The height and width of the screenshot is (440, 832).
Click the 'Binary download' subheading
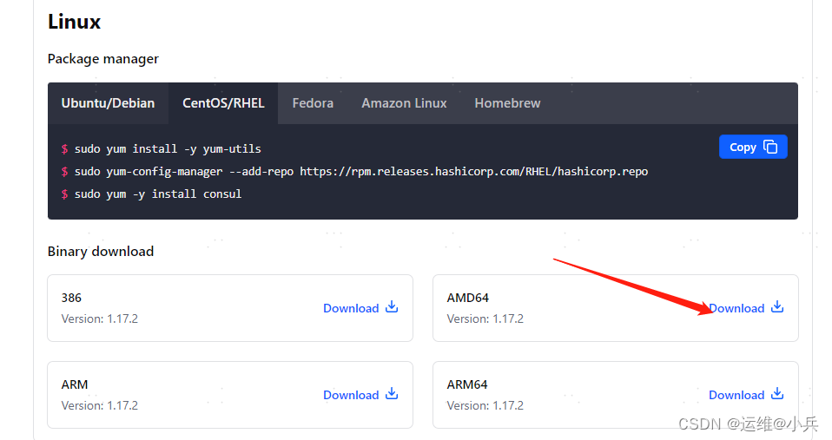click(101, 252)
